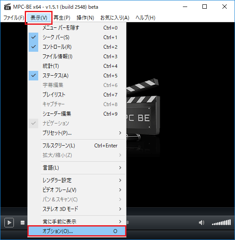Show the プレイリスト panel

(x=77, y=95)
